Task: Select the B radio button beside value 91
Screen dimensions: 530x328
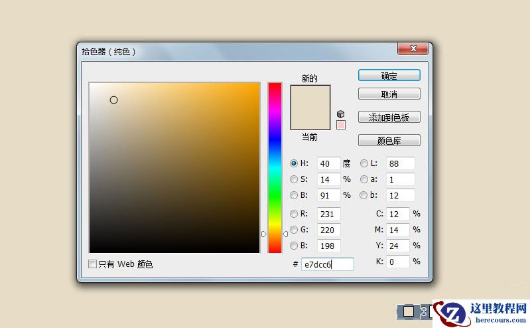Action: (294, 195)
